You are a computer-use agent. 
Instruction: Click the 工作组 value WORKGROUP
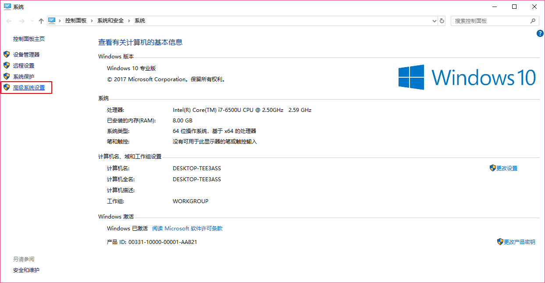[191, 201]
